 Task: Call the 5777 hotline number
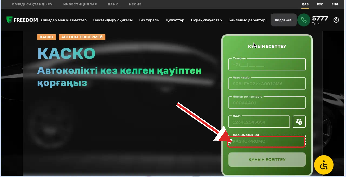pos(320,18)
